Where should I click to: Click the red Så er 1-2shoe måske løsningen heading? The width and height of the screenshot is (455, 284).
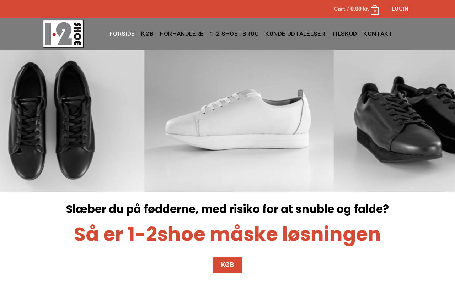tap(227, 235)
